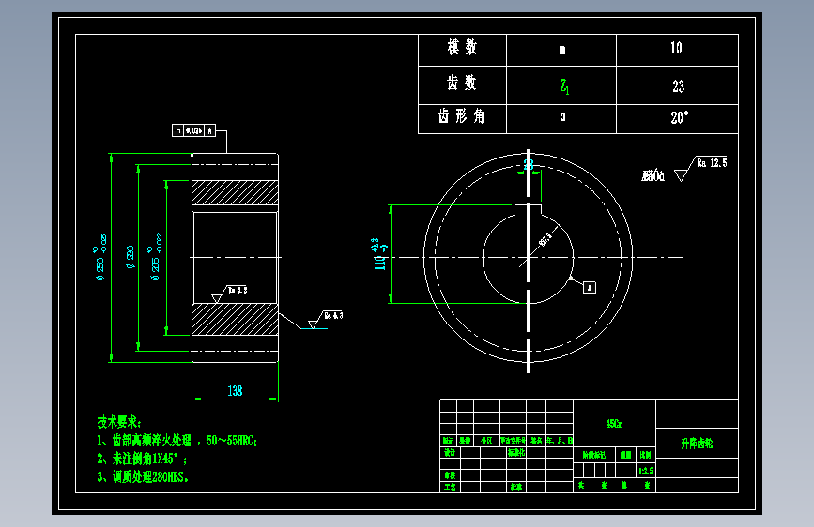Click note 2 about 1X45° chamfers

pos(141,459)
